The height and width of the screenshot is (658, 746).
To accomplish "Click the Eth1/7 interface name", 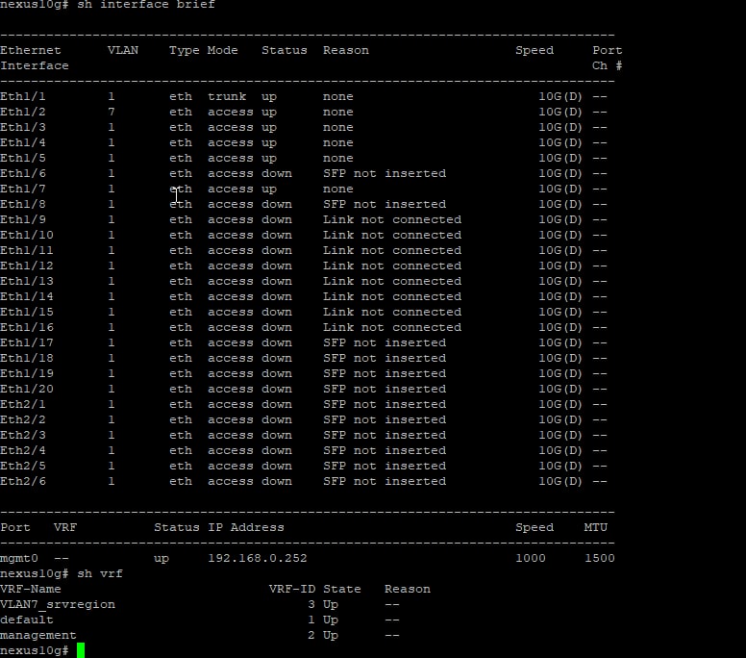I will (x=23, y=189).
